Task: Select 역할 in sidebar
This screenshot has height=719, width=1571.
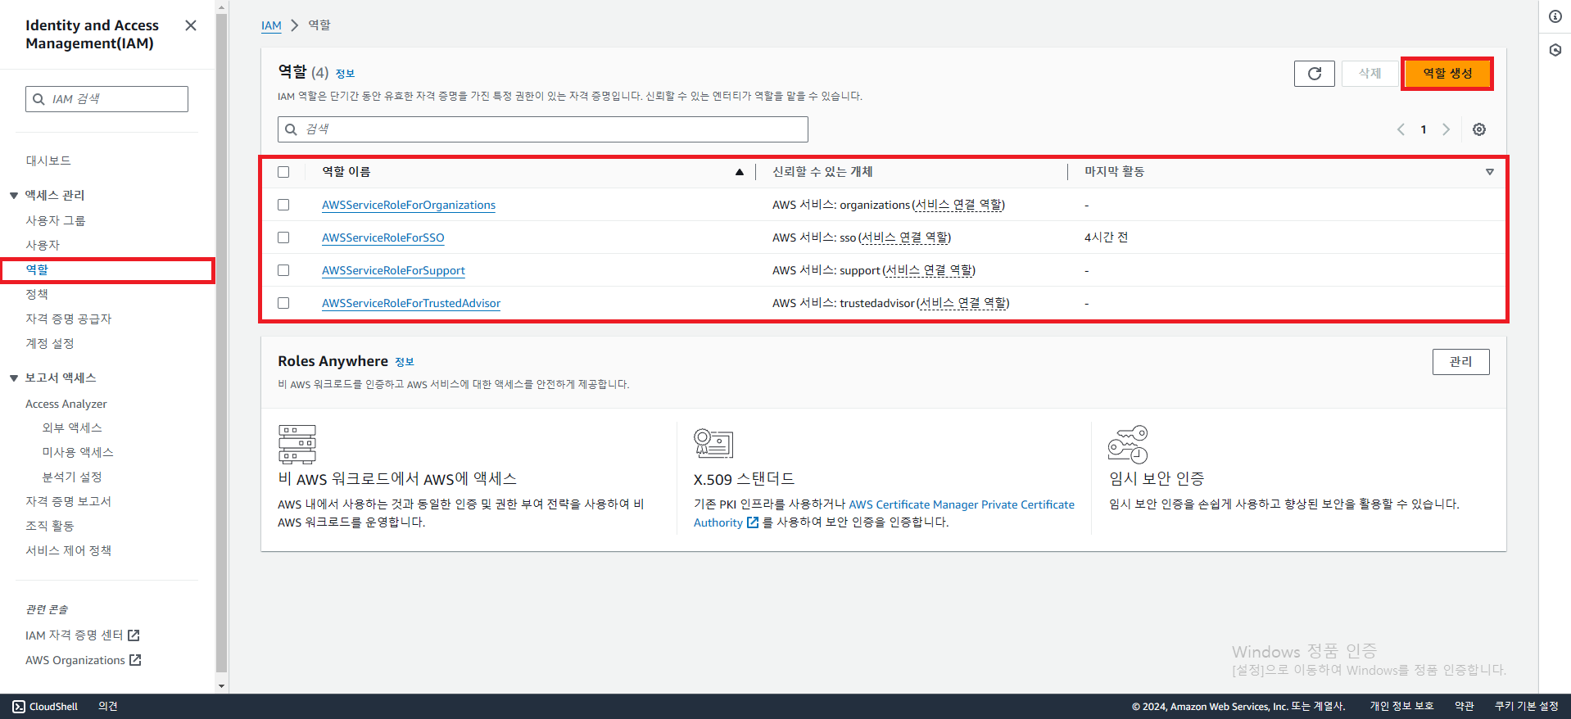Action: pos(37,269)
